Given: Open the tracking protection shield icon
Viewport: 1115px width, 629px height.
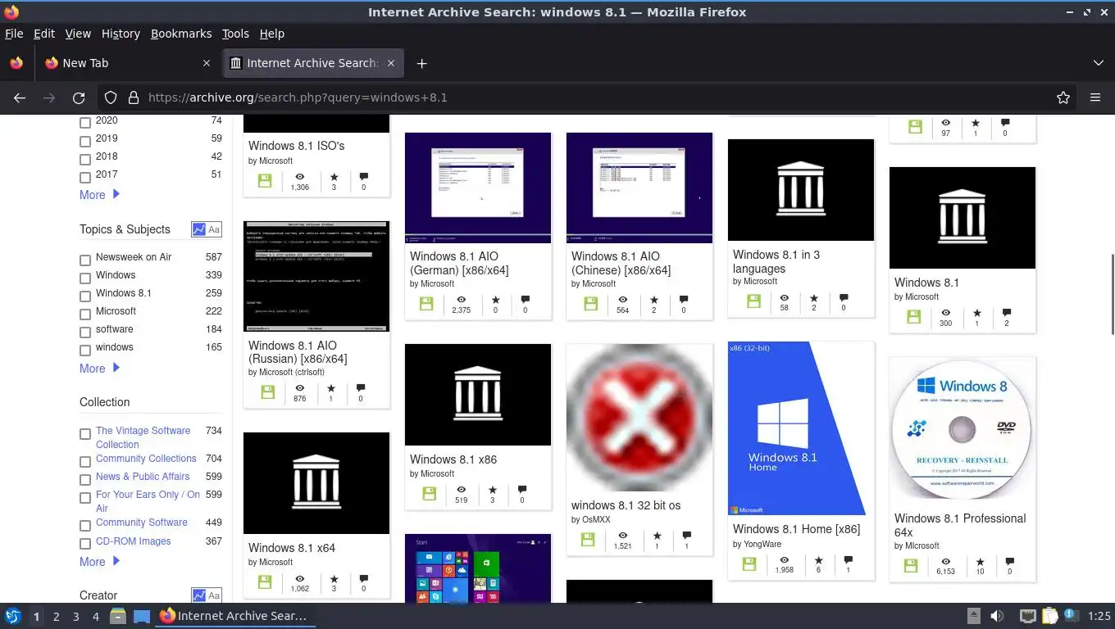Looking at the screenshot, I should [111, 97].
